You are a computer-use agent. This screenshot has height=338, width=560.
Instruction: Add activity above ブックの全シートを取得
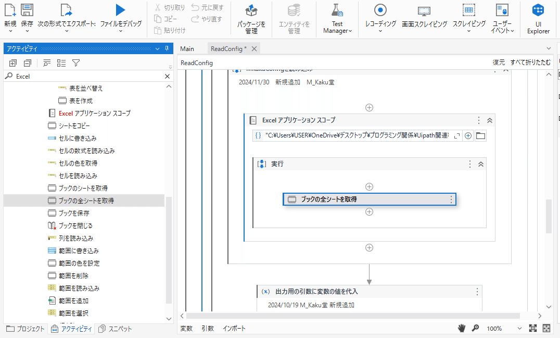pos(370,187)
